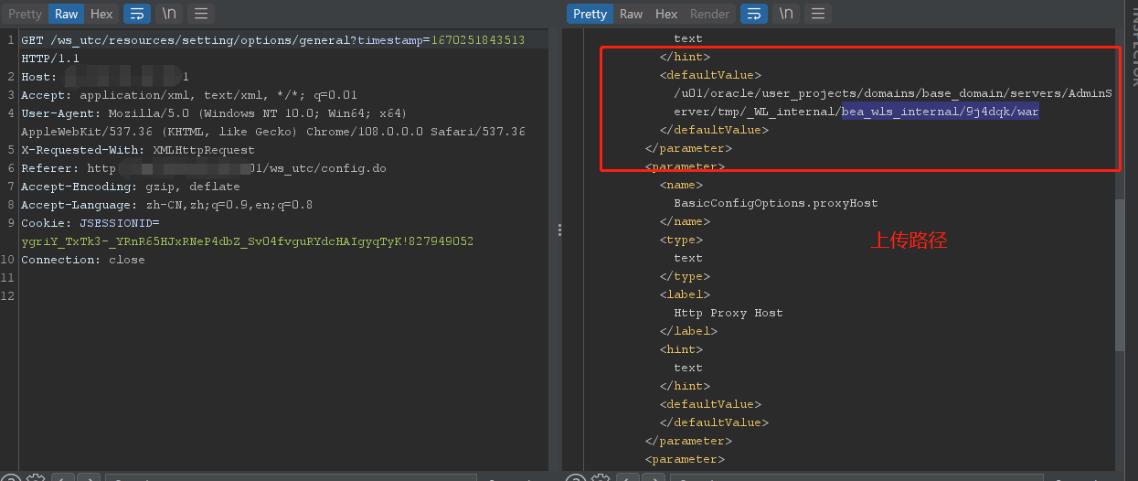This screenshot has height=481, width=1138.
Task: Click the JSESSIONID value starting ygriY_TxTk3
Action: coord(247,241)
